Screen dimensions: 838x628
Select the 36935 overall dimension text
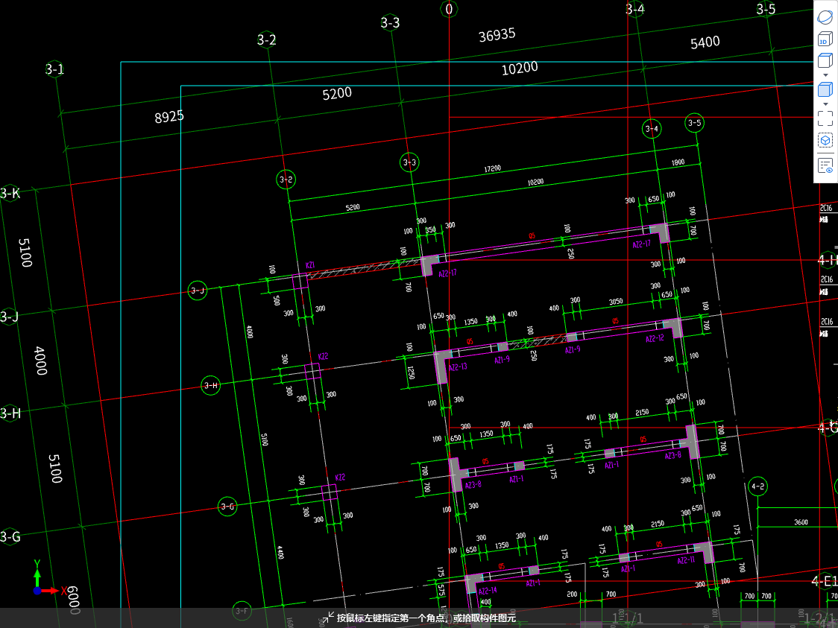pyautogui.click(x=497, y=35)
